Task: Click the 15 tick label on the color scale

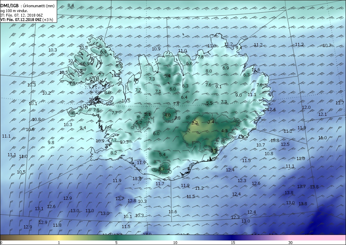Action: click(x=233, y=243)
